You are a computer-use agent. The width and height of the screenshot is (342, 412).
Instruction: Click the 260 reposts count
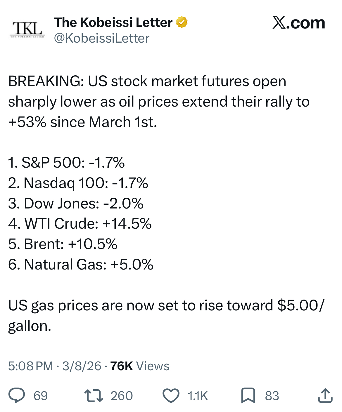click(122, 396)
